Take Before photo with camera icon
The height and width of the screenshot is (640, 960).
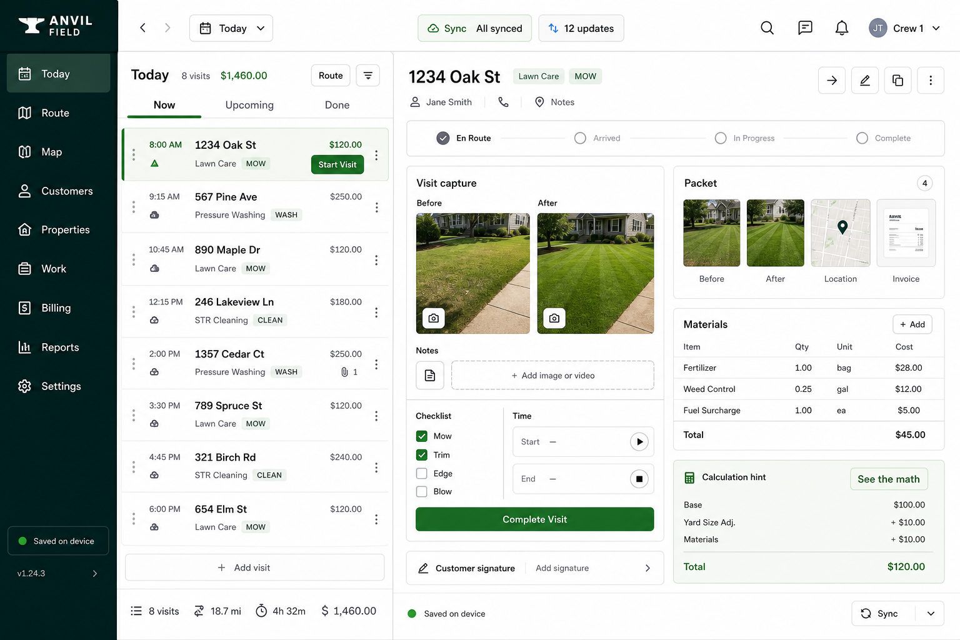433,318
